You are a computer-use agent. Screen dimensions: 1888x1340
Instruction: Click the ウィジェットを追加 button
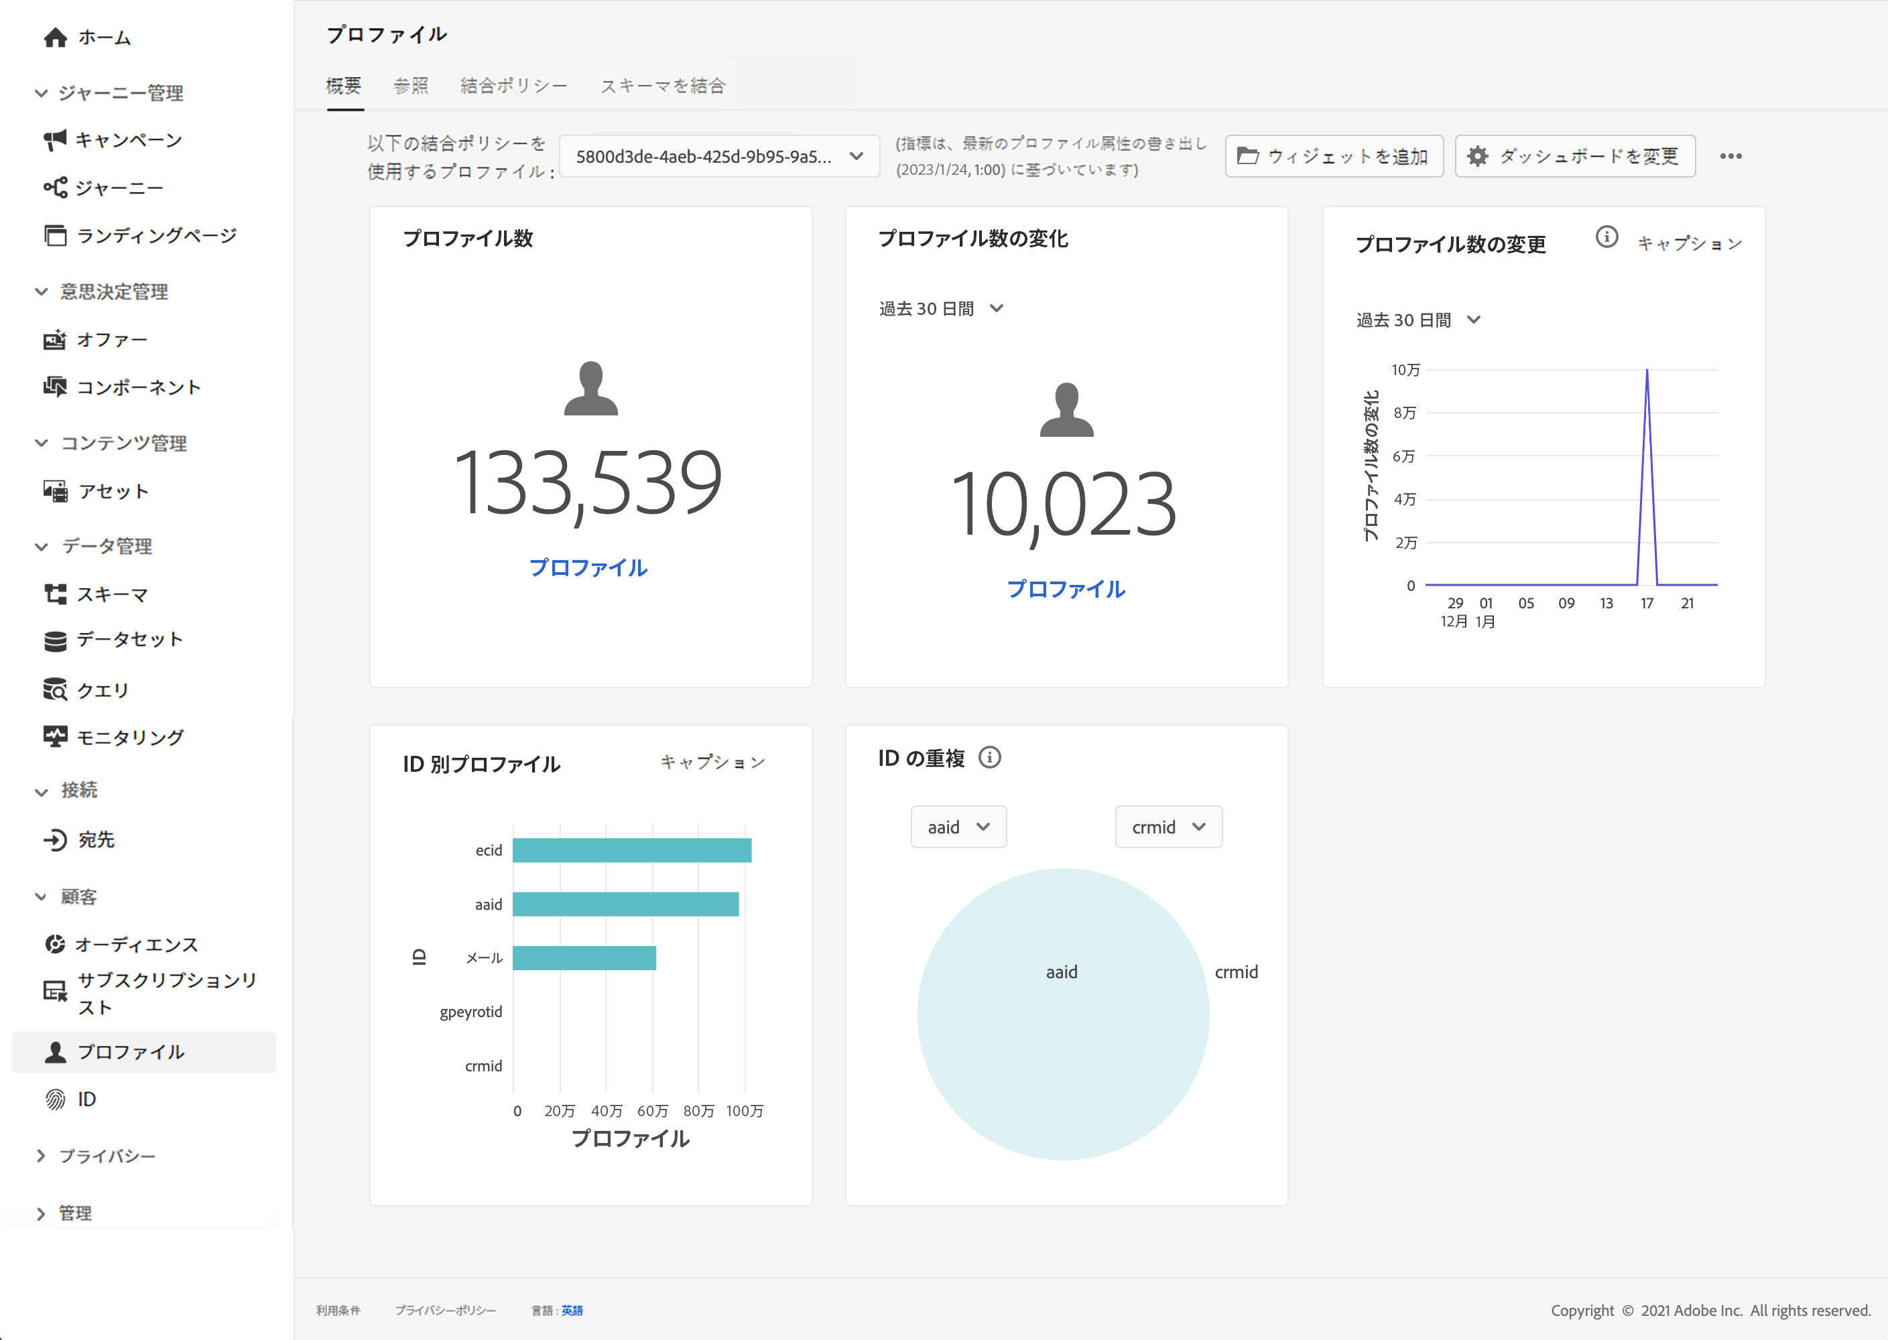point(1334,156)
